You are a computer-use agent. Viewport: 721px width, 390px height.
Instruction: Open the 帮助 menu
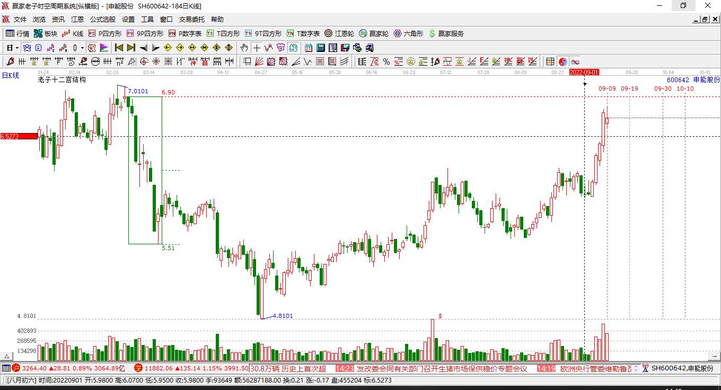(217, 20)
